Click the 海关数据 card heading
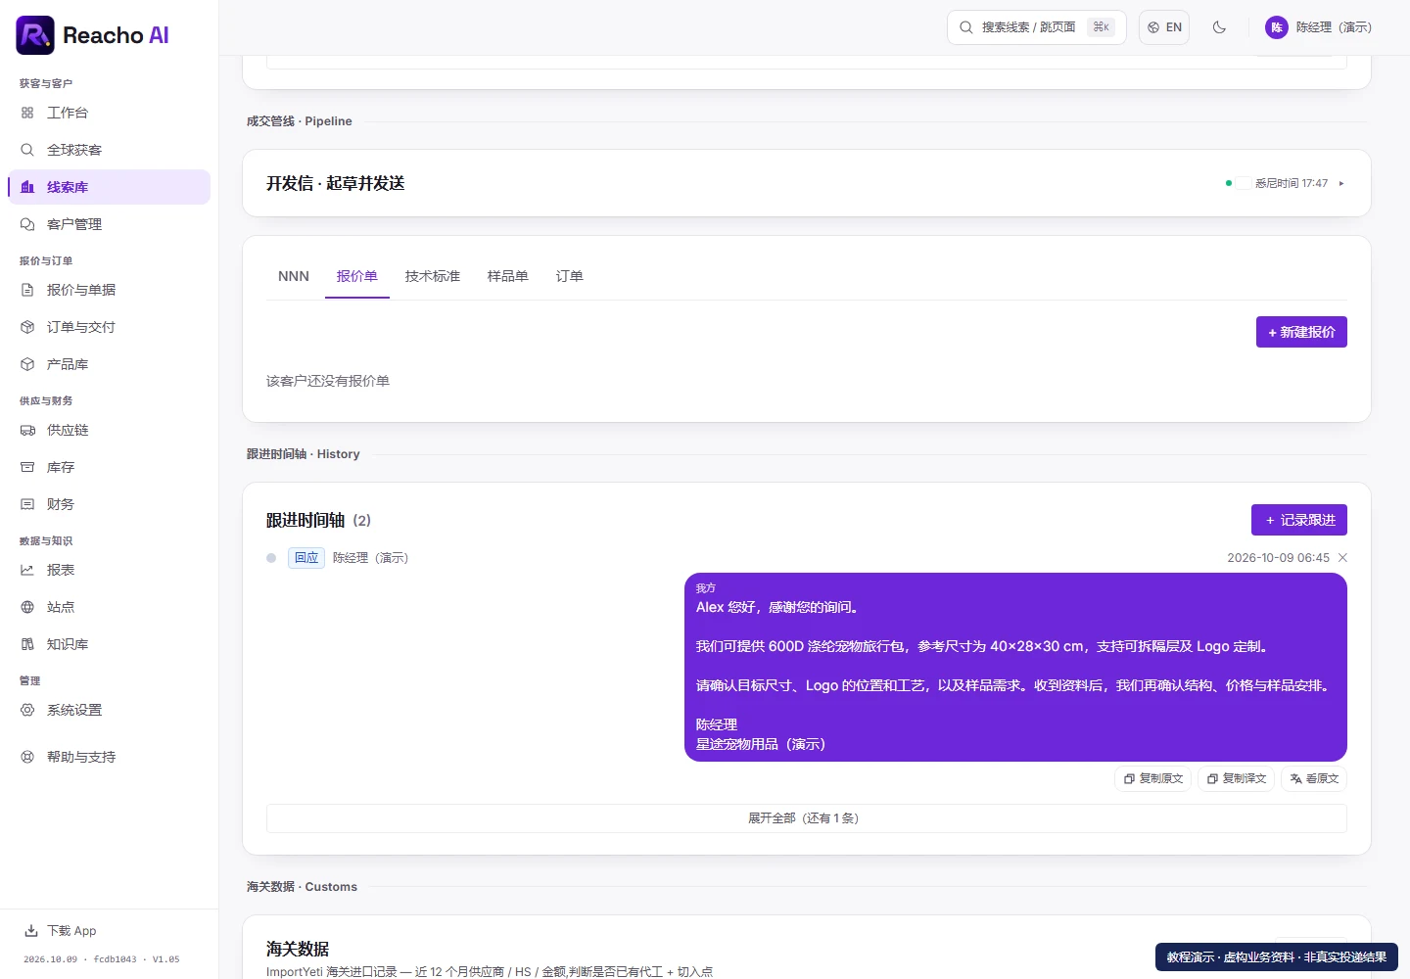 click(298, 949)
